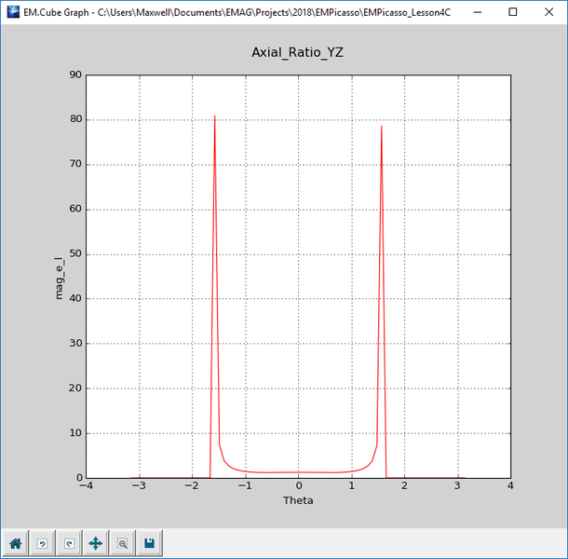568x559 pixels.
Task: Go forward to the next view
Action: (68, 542)
